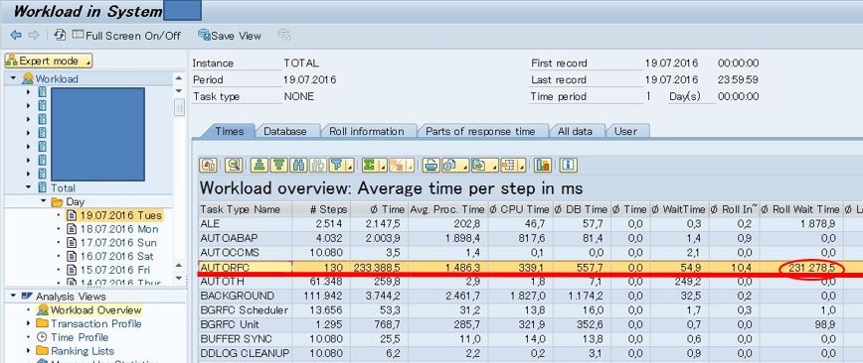Image resolution: width=863 pixels, height=363 pixels.
Task: Click the Find binoculars icon
Action: 299,165
